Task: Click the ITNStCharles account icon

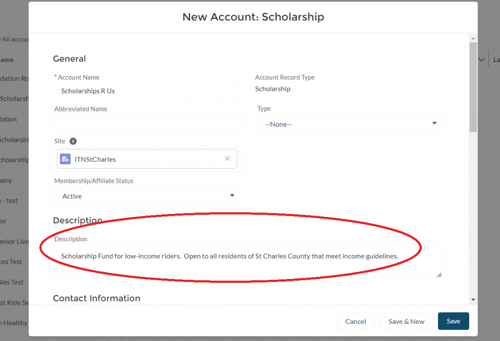Action: [x=65, y=159]
